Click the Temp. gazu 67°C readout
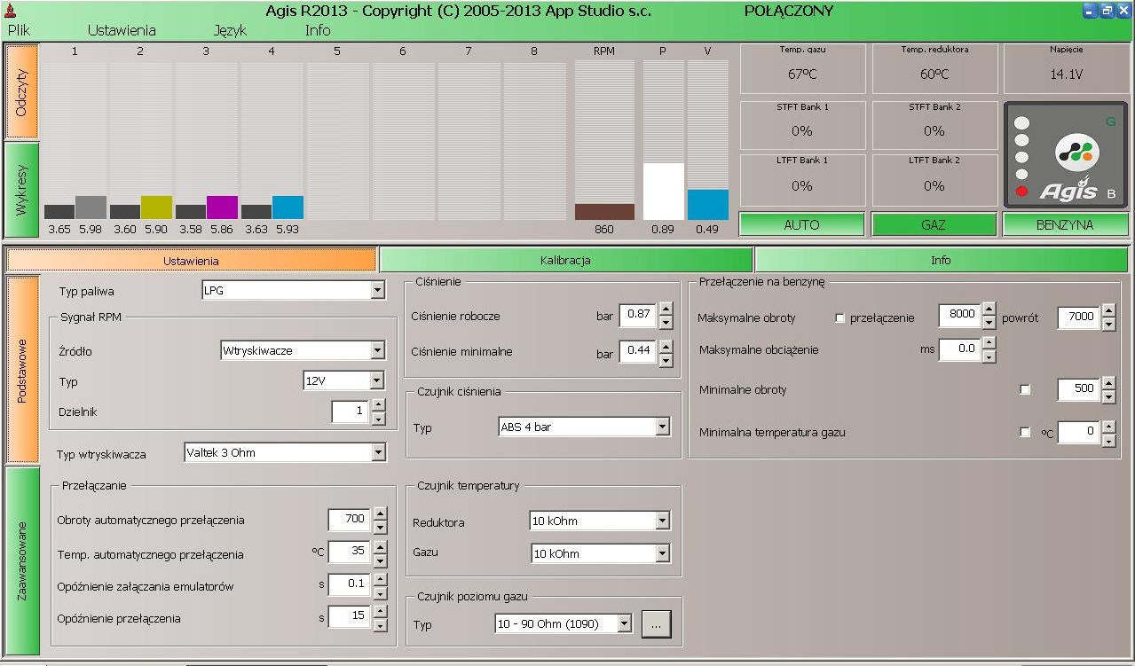This screenshot has height=666, width=1135. [802, 68]
